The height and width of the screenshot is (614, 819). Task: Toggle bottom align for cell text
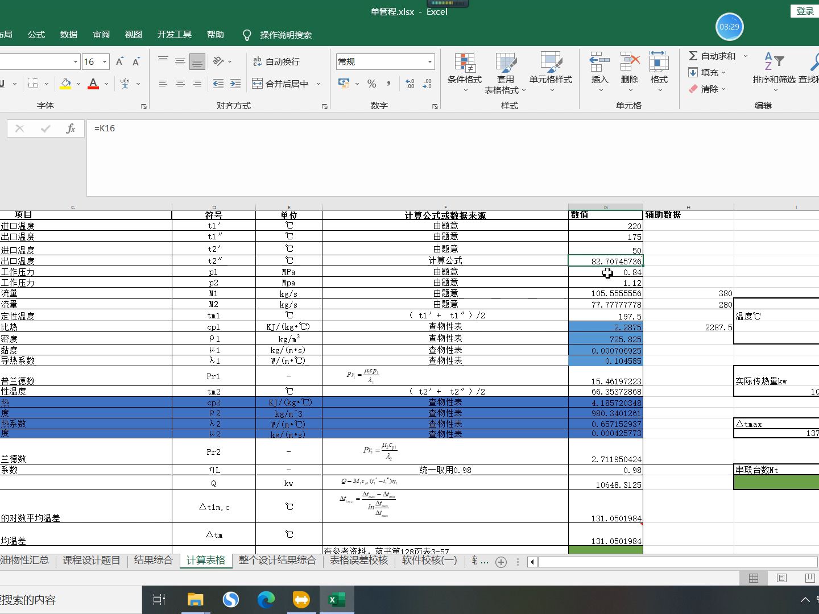197,61
